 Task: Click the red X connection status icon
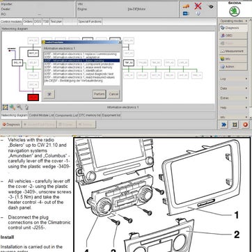pyautogui.click(x=198, y=6)
